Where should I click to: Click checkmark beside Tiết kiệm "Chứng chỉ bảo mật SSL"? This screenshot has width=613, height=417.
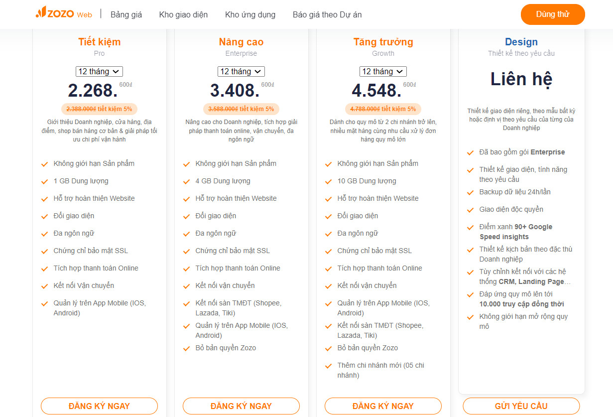pyautogui.click(x=45, y=252)
